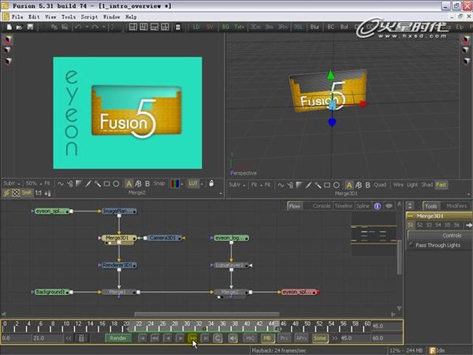Click the green Render button
The height and width of the screenshot is (355, 473).
pyautogui.click(x=118, y=338)
